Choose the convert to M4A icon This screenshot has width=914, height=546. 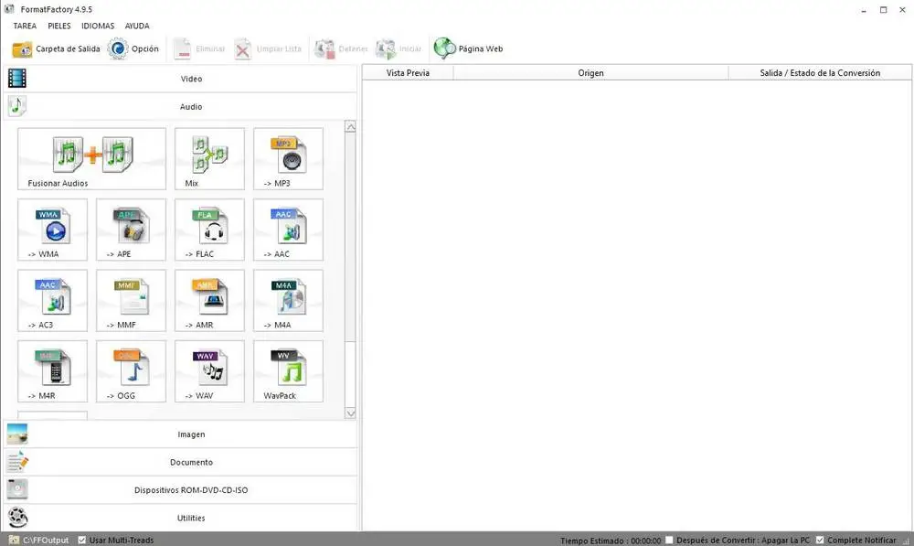(288, 300)
